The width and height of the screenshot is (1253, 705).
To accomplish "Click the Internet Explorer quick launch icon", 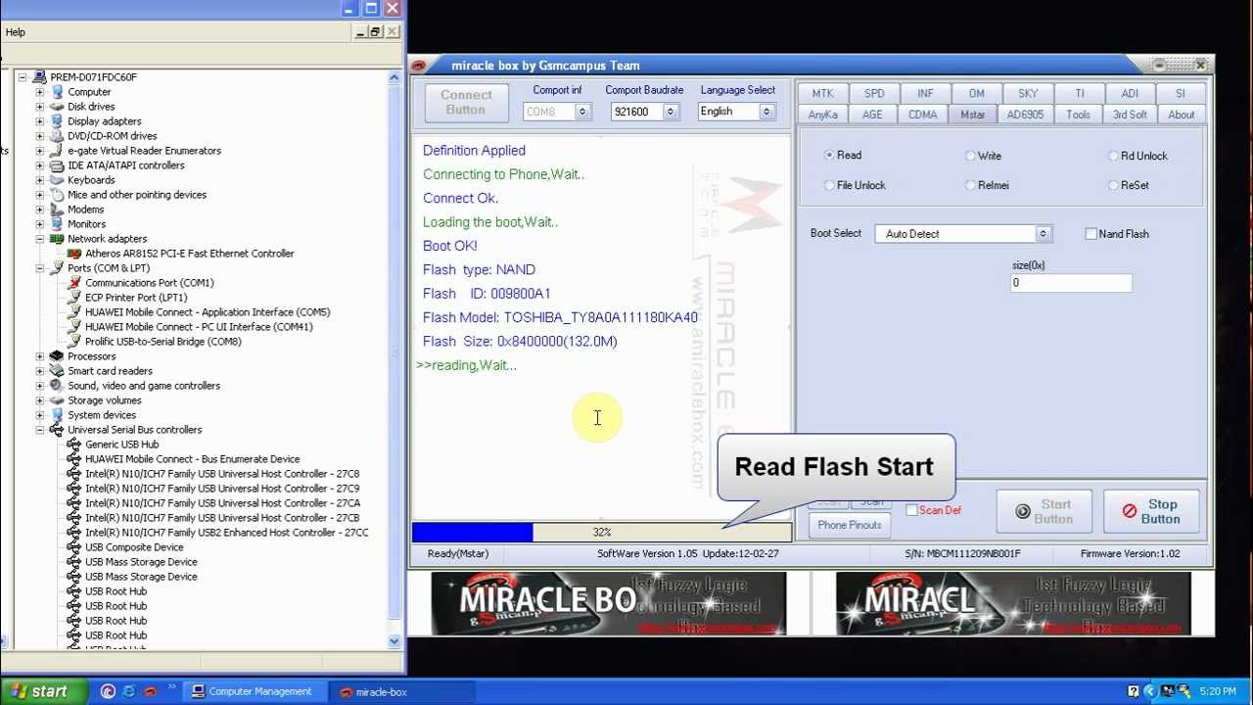I will [x=129, y=691].
